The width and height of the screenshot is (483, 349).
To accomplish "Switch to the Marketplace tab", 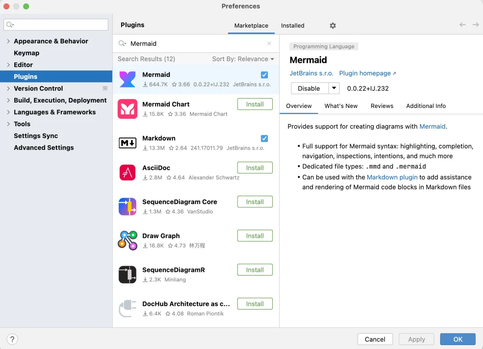I will coord(251,26).
